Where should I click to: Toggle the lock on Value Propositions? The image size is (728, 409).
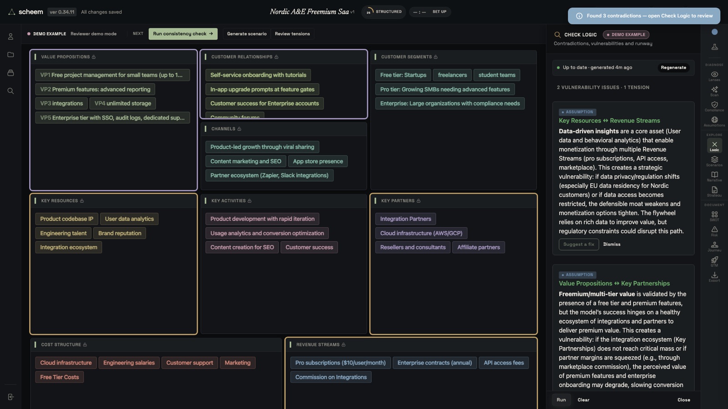(x=94, y=57)
